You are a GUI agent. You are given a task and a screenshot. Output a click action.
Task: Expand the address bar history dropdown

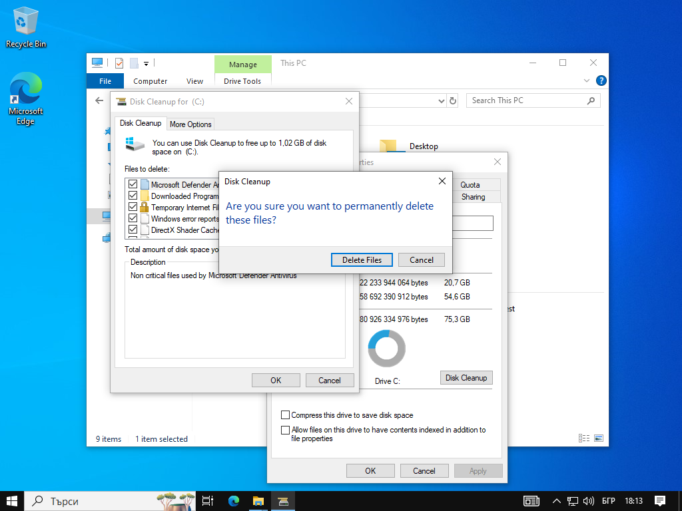click(x=441, y=101)
